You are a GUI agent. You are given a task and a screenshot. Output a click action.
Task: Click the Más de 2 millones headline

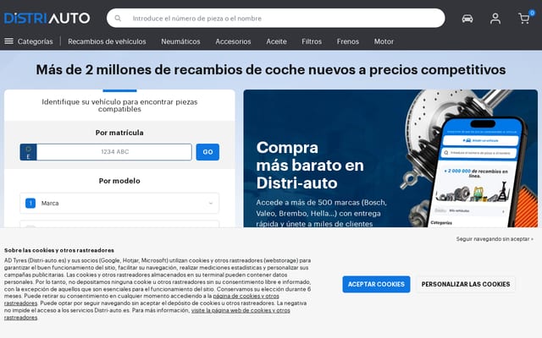[x=271, y=69]
